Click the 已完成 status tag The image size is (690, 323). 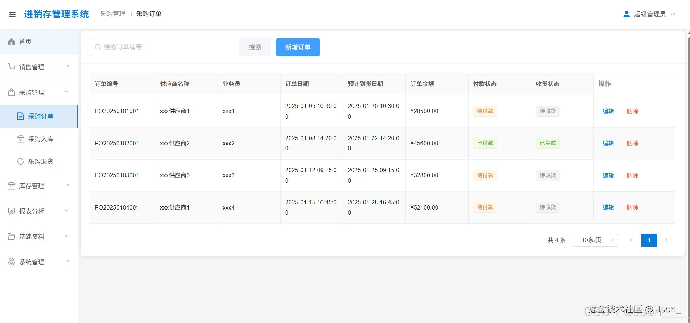[548, 143]
